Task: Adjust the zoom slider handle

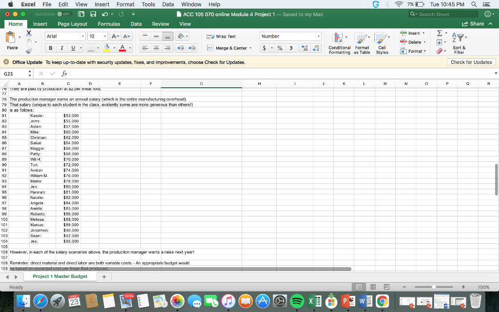Action: [433, 287]
